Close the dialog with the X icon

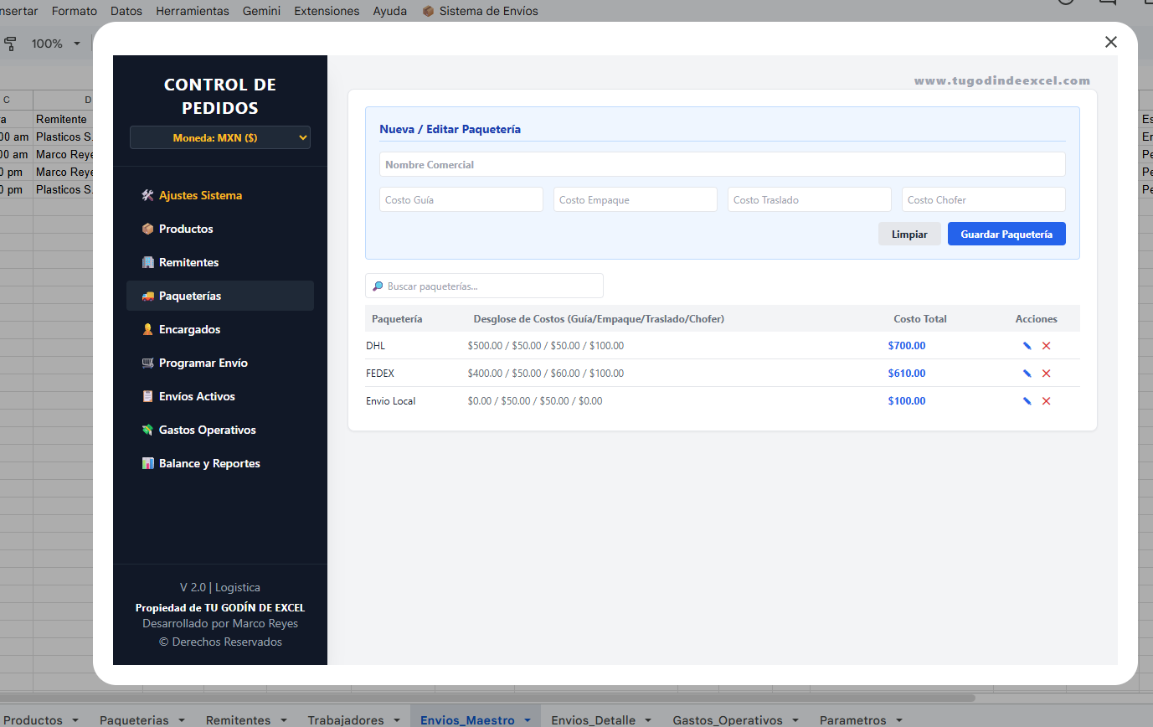[x=1111, y=42]
